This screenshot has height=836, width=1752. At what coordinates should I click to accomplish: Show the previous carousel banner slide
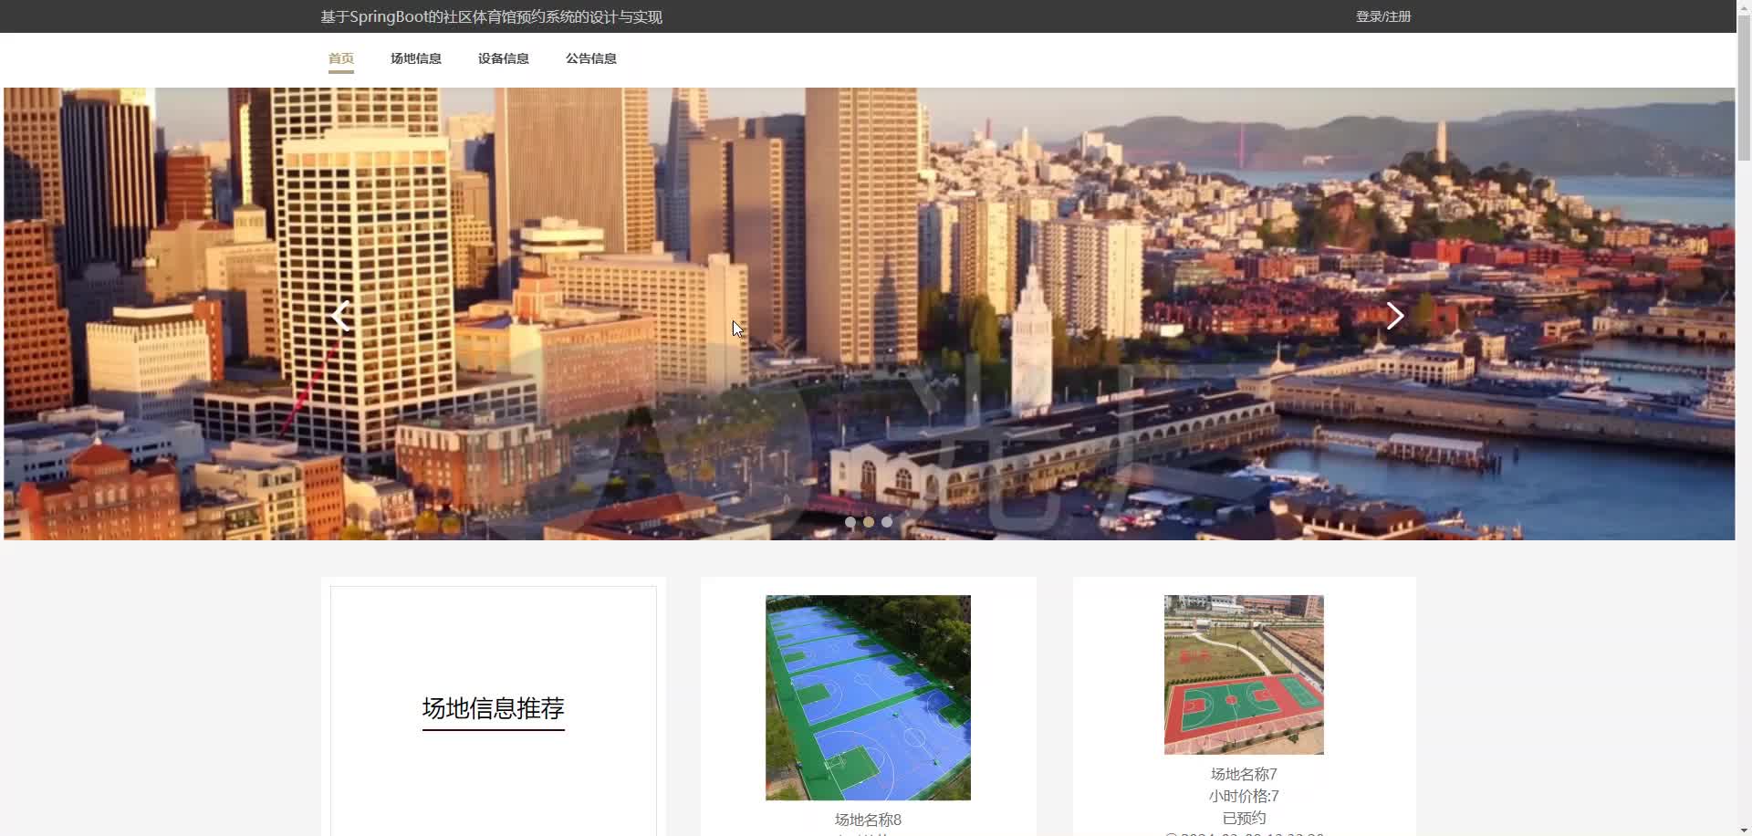point(340,316)
